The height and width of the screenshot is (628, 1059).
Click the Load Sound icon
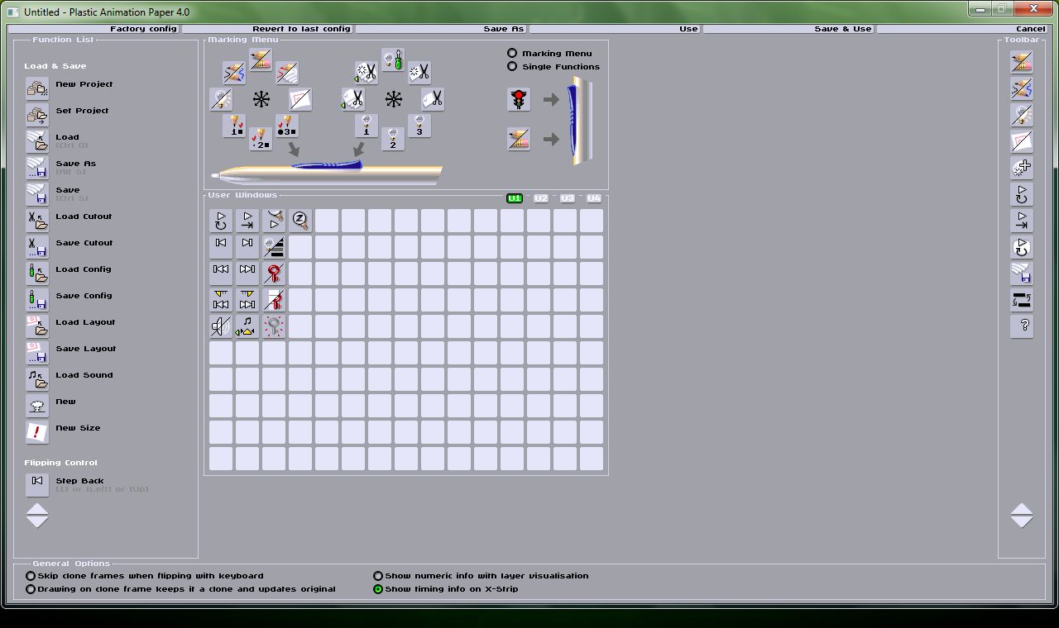click(37, 379)
